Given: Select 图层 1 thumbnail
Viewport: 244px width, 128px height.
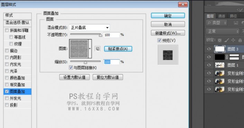Looking at the screenshot, I should [x=219, y=65].
